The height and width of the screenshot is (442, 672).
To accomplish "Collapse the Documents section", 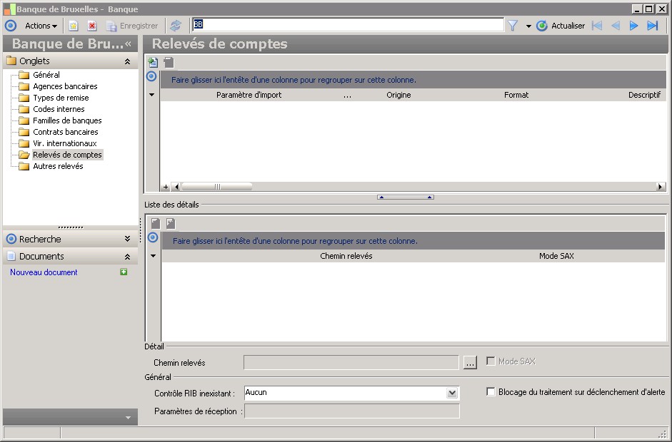I will click(x=127, y=257).
